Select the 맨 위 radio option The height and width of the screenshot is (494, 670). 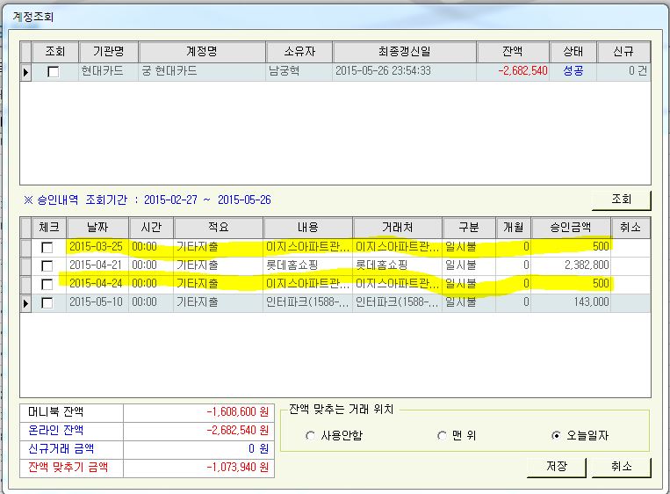[442, 435]
